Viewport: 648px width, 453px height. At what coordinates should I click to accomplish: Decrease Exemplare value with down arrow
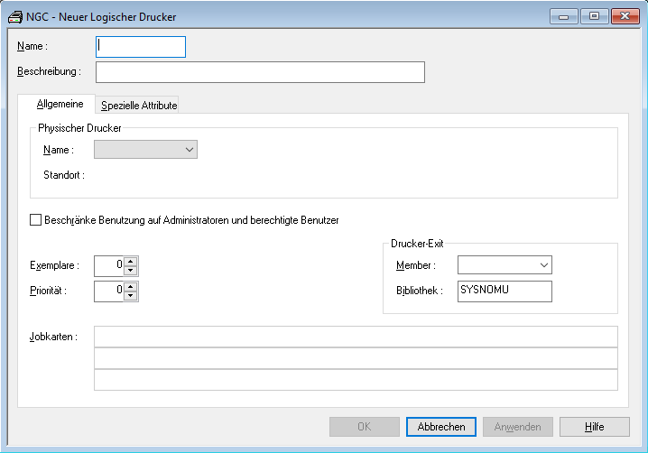[131, 270]
